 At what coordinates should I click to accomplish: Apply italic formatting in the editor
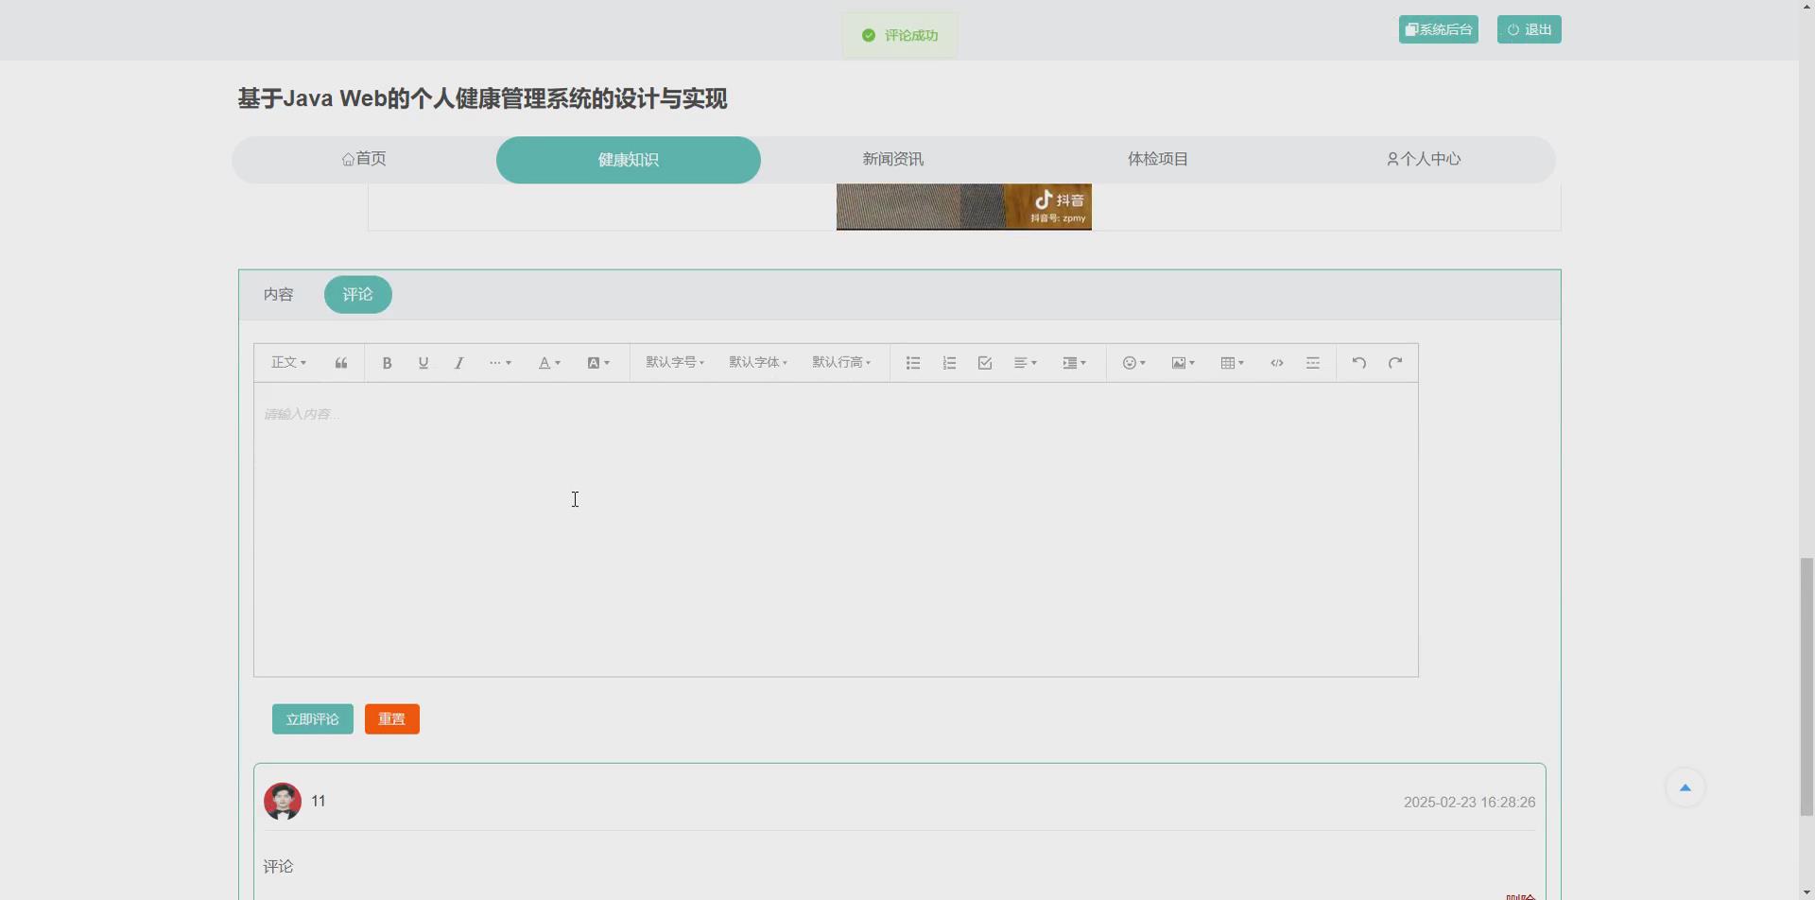[x=458, y=363]
